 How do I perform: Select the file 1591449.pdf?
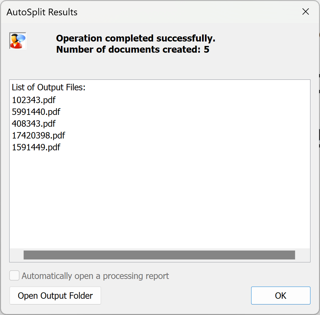point(36,147)
